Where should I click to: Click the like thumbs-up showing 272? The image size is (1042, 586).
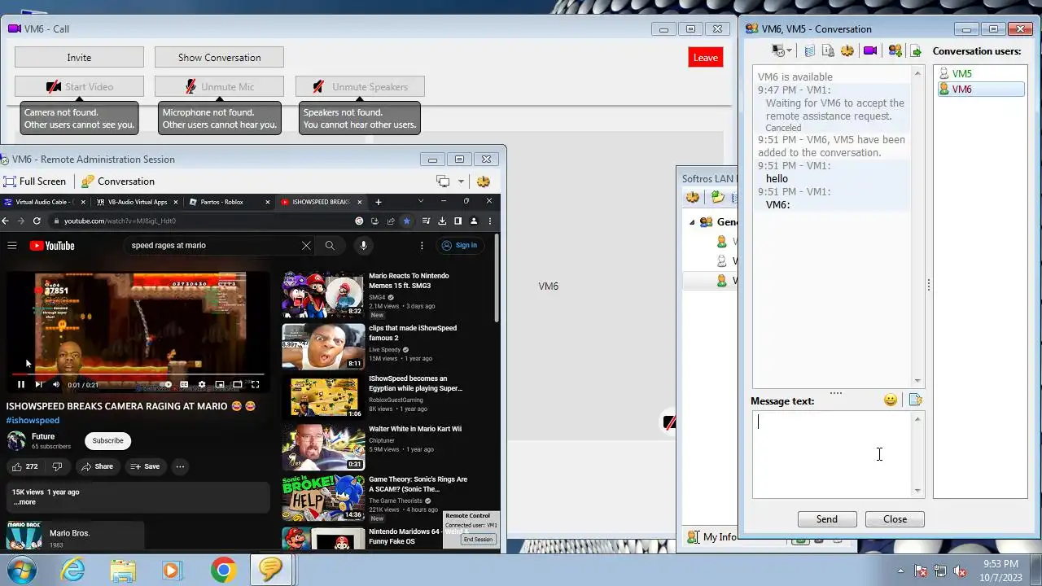(24, 466)
